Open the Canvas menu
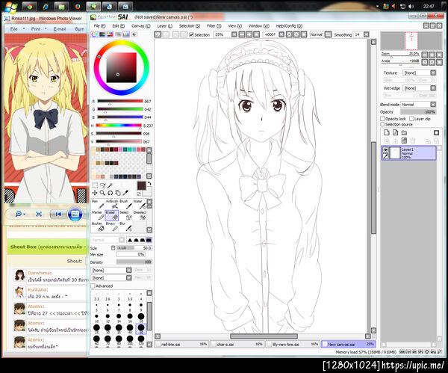This screenshot has width=448, height=373. (x=140, y=26)
